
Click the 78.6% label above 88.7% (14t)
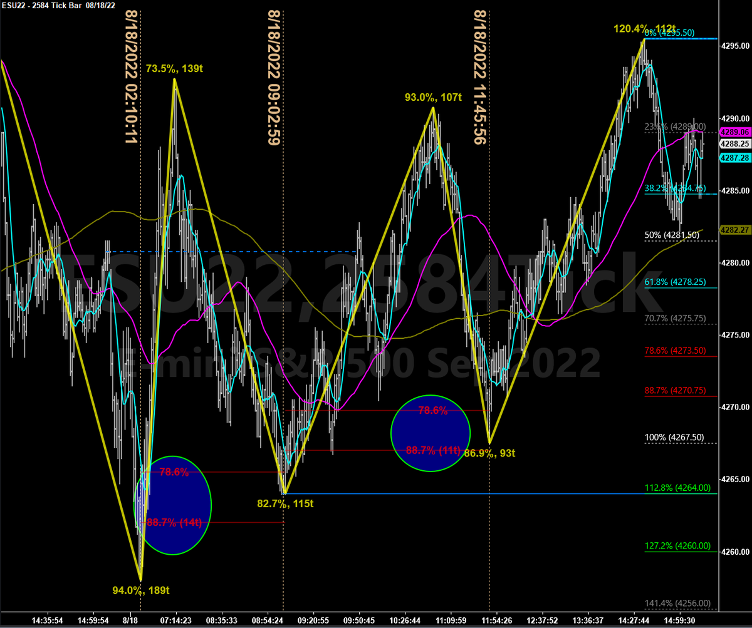pos(174,473)
